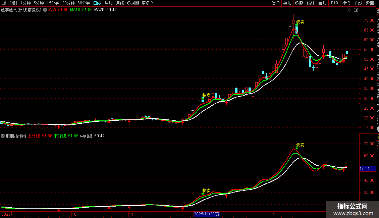Click the 47.14 price cursor label
This screenshot has width=379, height=218.
click(x=367, y=169)
